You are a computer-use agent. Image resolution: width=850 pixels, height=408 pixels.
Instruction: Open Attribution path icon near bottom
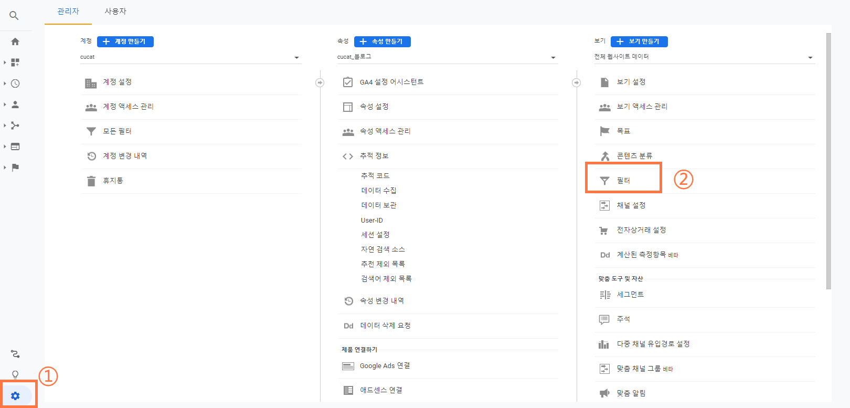point(15,354)
